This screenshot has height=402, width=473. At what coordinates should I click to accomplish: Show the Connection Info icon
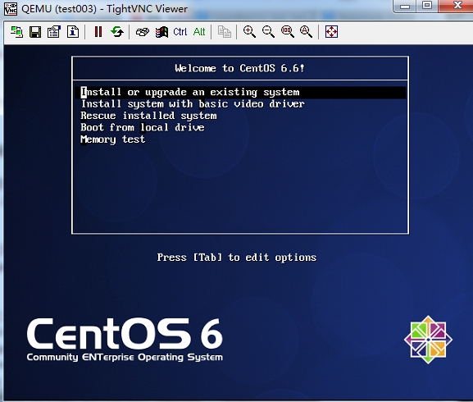[73, 32]
